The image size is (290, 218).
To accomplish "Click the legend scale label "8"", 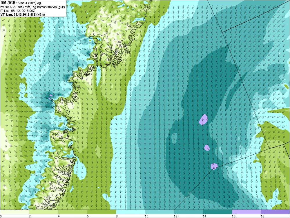I will pyautogui.click(x=117, y=216).
